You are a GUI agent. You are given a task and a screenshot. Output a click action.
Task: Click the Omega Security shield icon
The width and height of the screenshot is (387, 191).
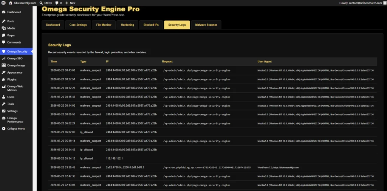(x=3, y=52)
